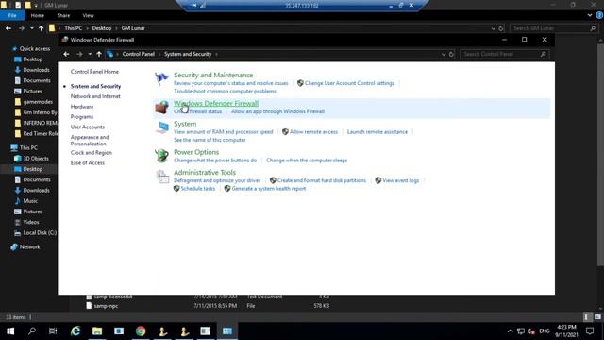
Task: Open Ease of Access category
Action: click(x=88, y=163)
